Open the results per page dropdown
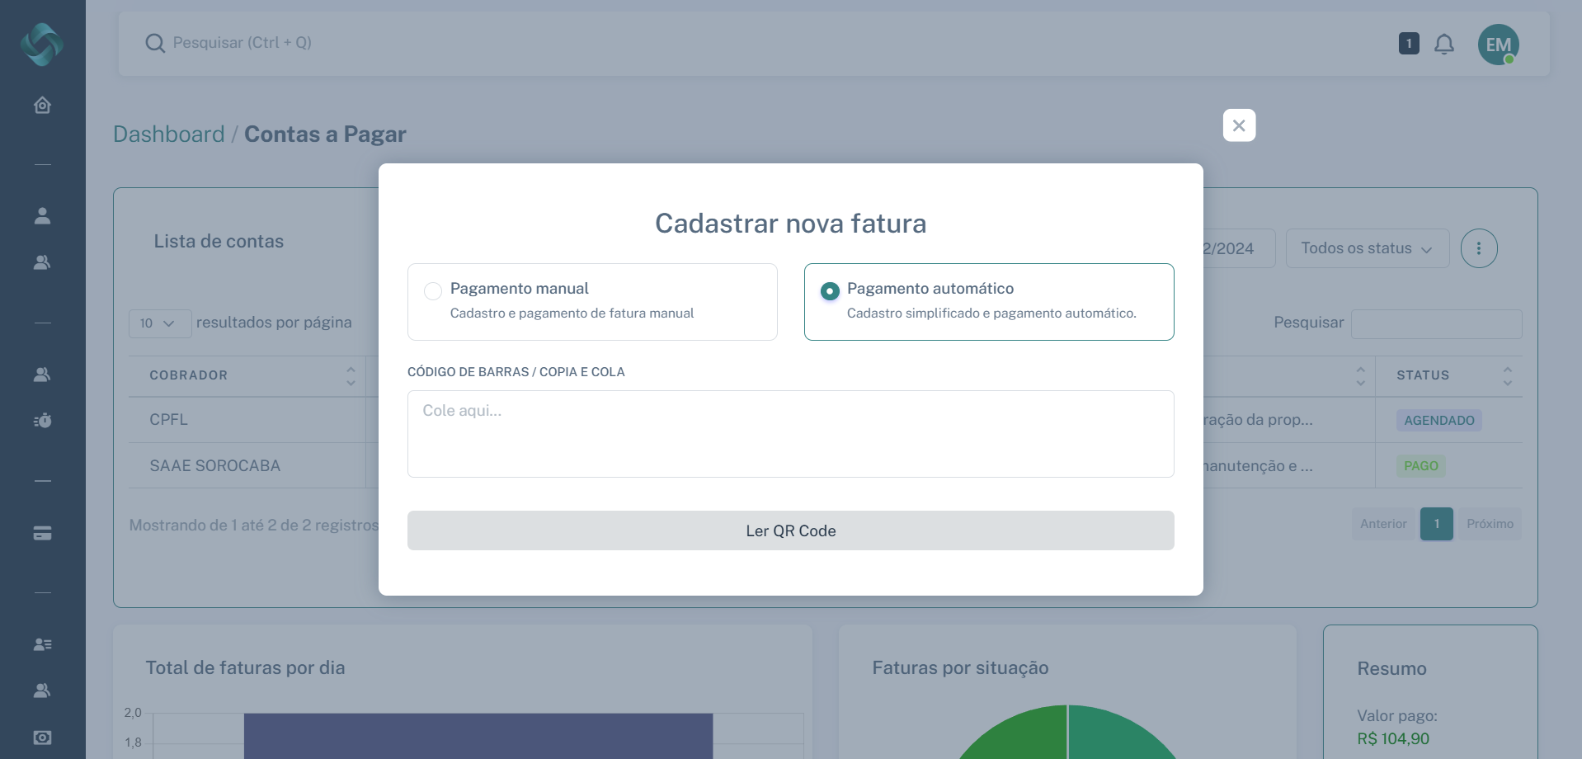This screenshot has height=759, width=1582. tap(158, 323)
